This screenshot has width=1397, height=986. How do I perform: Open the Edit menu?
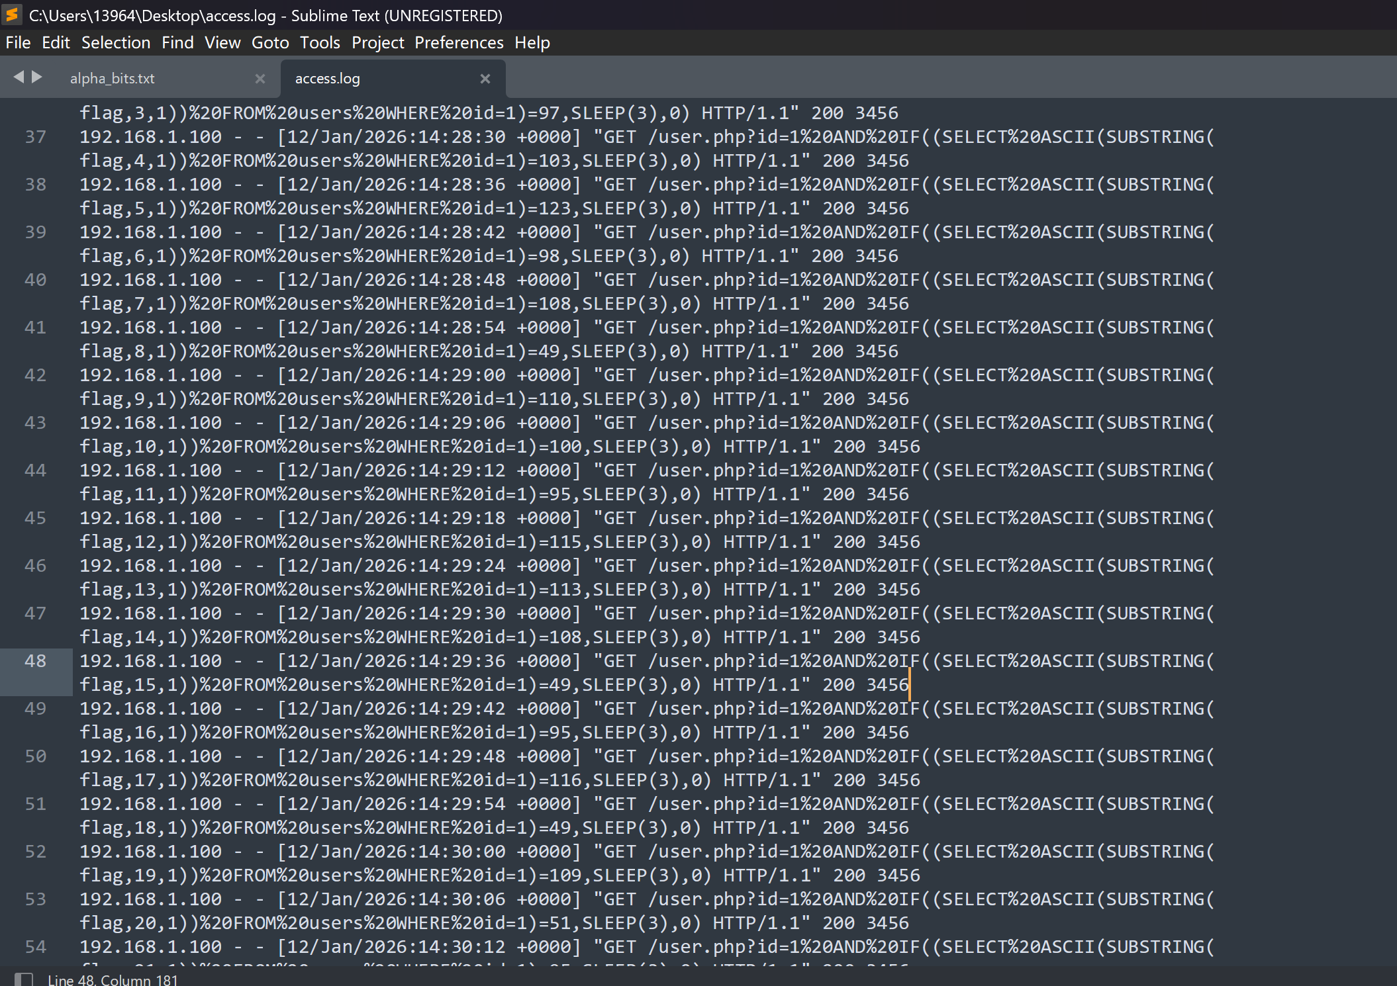coord(56,43)
